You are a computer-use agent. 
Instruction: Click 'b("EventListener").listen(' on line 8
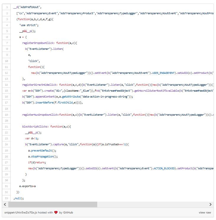[x=44, y=49]
